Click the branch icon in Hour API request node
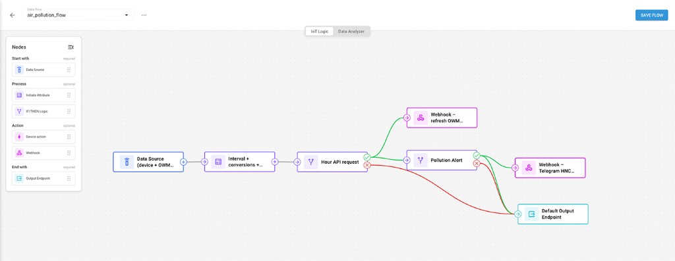675x261 pixels. point(311,162)
